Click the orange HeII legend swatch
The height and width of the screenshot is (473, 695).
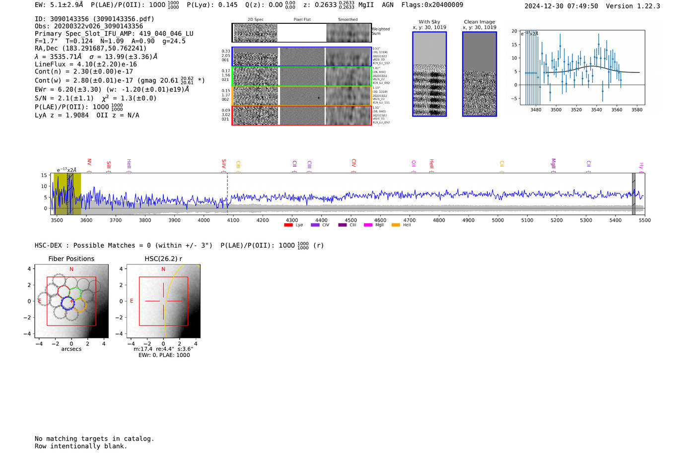click(x=396, y=225)
